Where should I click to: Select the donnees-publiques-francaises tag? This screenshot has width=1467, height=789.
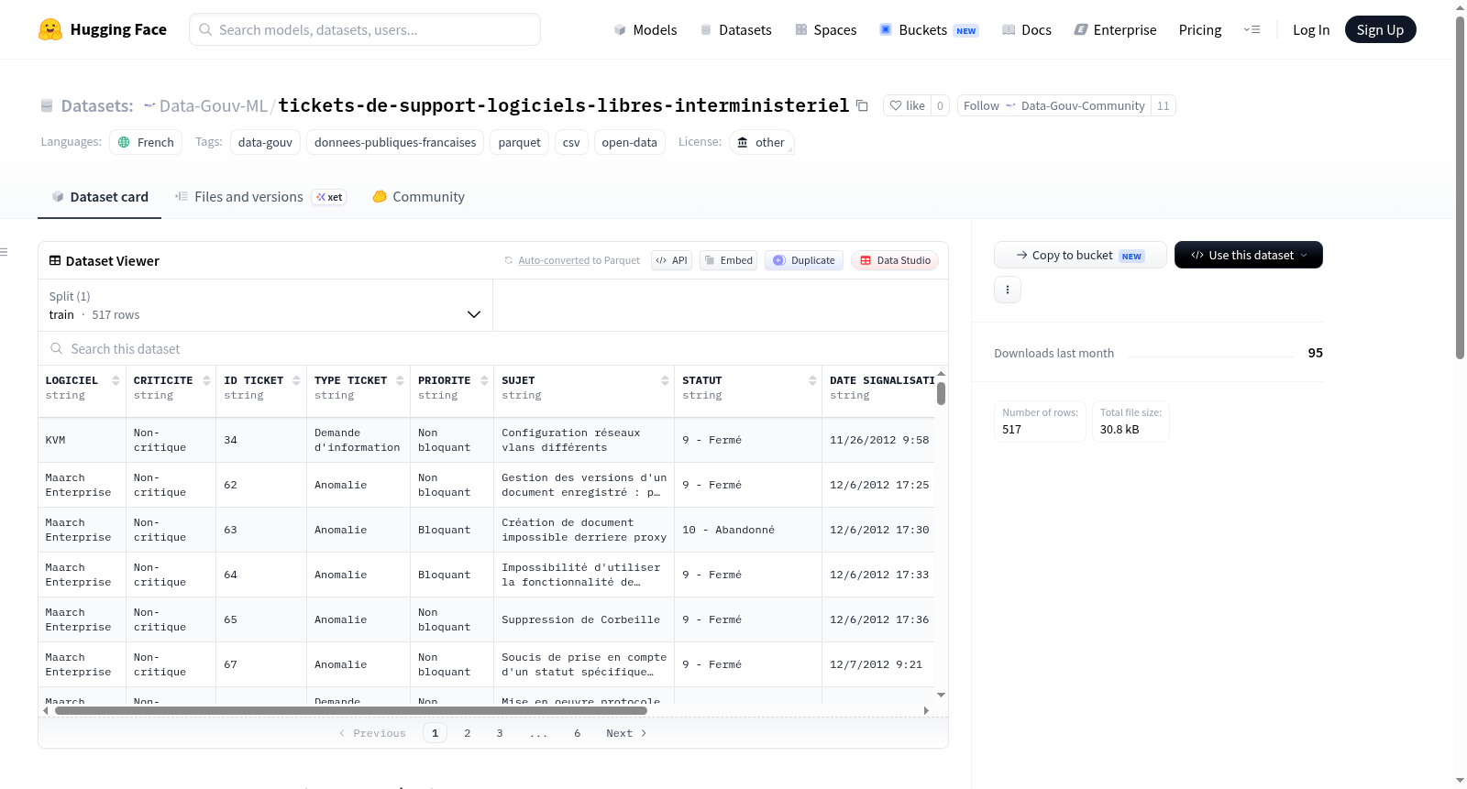pyautogui.click(x=395, y=142)
